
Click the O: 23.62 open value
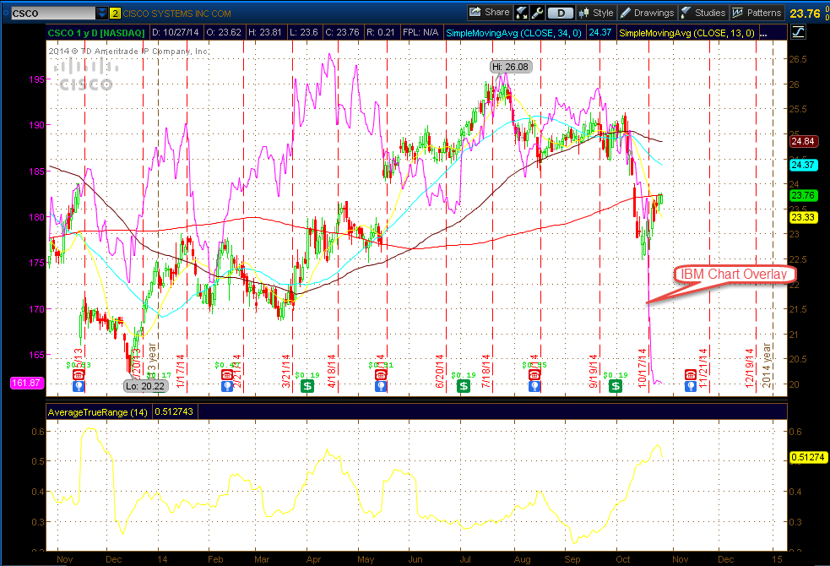click(224, 32)
